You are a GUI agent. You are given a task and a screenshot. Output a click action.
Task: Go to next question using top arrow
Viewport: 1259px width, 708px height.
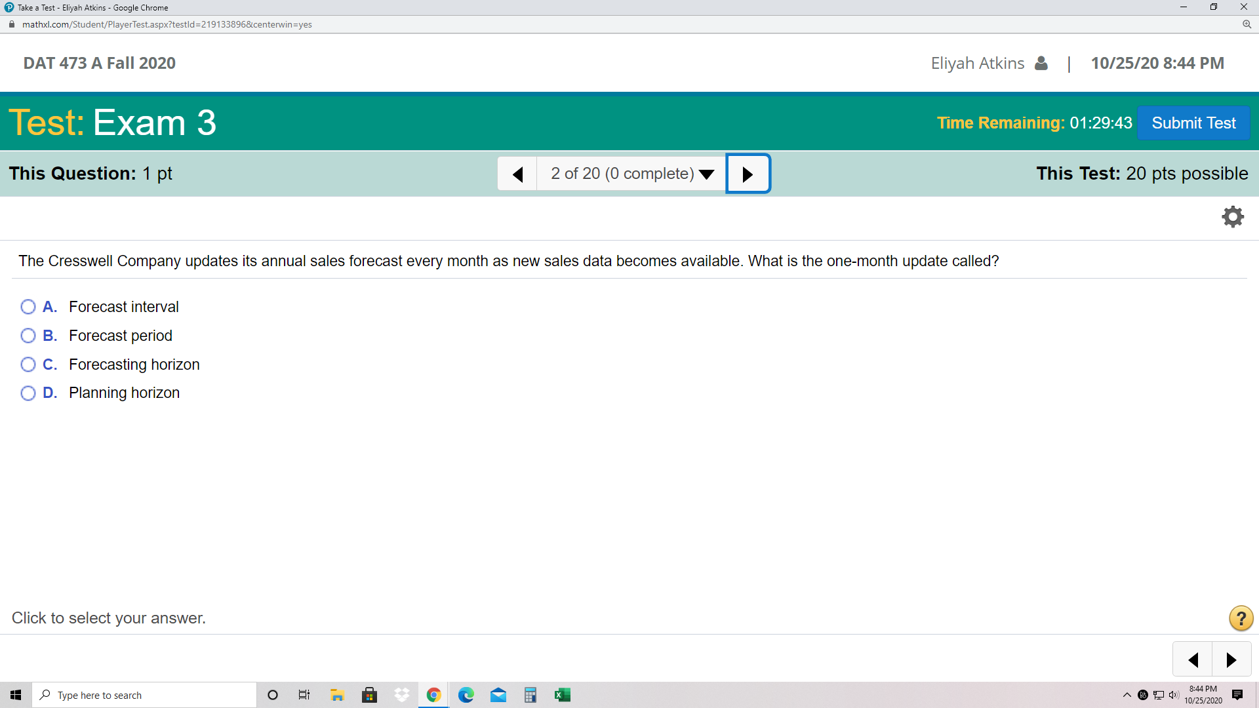(748, 174)
